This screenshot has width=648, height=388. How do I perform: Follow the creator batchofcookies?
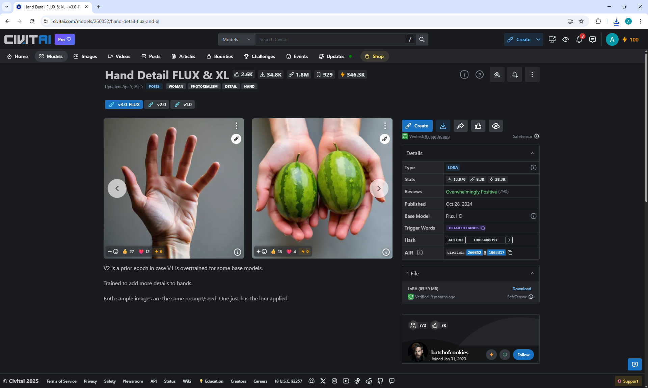point(523,355)
